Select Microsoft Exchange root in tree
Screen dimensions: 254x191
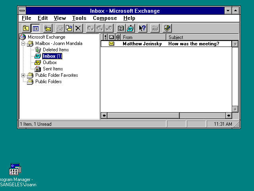(46, 37)
